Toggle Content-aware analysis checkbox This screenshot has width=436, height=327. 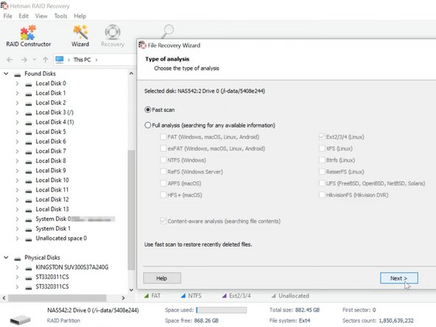click(x=163, y=221)
